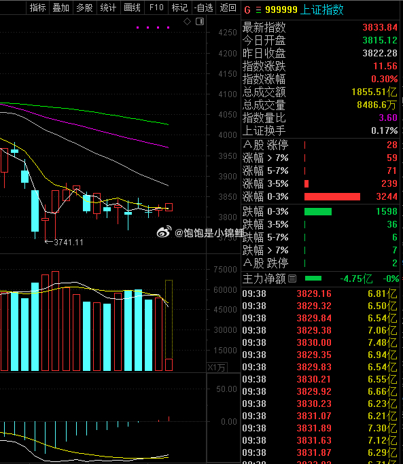Image resolution: width=403 pixels, height=464 pixels.
Task: Click the 0.30% change percentage
Action: click(x=385, y=79)
